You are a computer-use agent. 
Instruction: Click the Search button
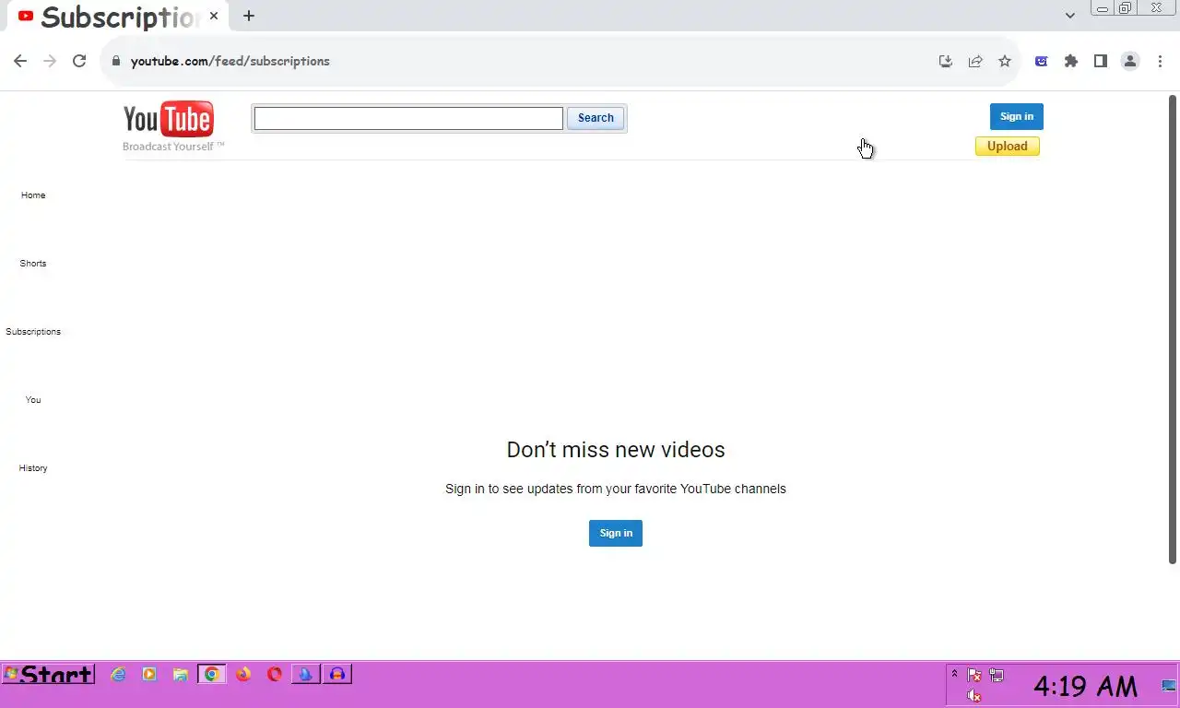coord(596,118)
